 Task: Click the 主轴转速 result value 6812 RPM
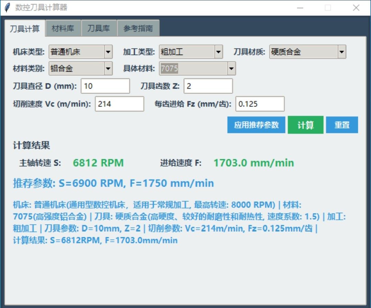(98, 163)
